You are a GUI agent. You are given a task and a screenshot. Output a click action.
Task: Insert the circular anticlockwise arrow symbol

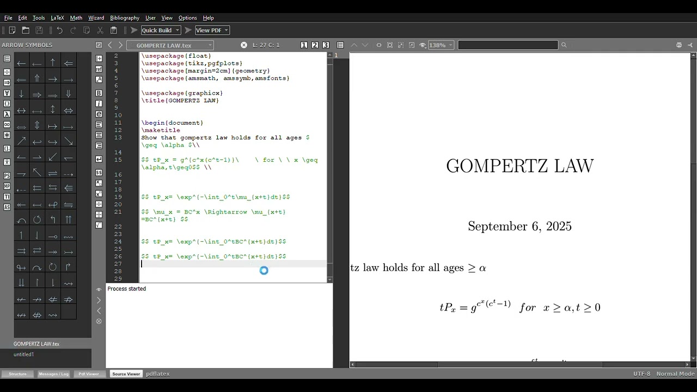37,220
